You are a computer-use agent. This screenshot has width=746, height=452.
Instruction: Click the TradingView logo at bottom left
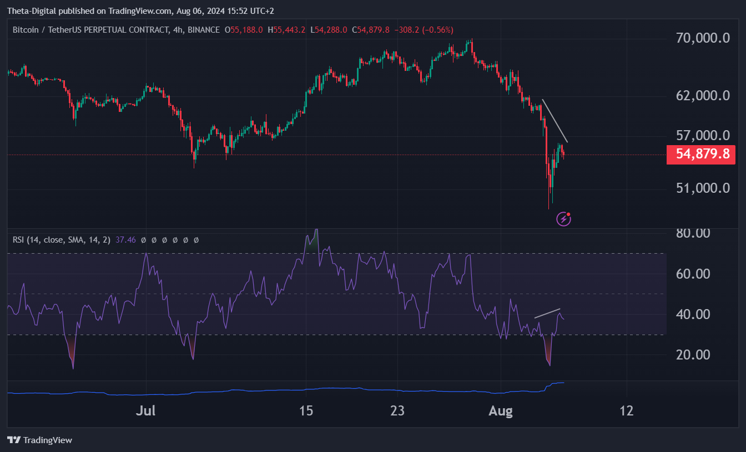tap(40, 440)
